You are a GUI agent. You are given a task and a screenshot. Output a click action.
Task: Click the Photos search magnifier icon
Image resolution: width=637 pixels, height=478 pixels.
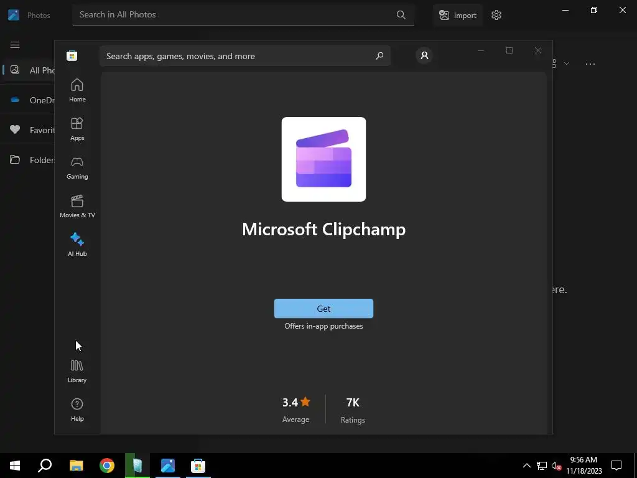coord(401,15)
